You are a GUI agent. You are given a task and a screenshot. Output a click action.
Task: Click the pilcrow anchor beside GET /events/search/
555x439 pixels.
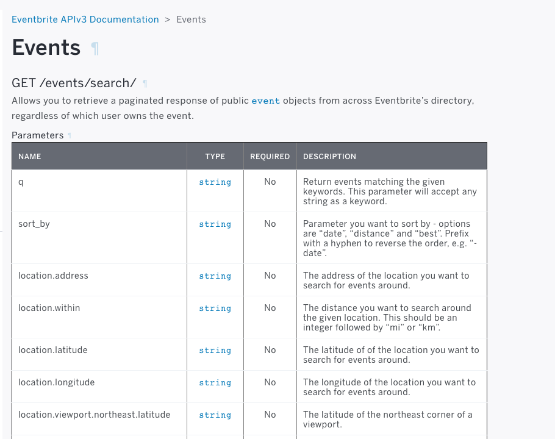(x=145, y=83)
